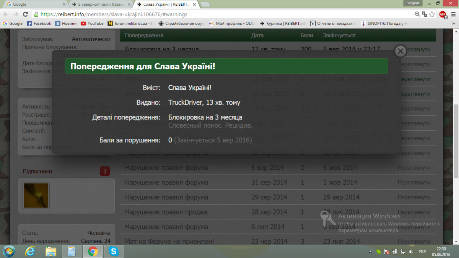
Task: Click the Бали column header
Action: coord(307,35)
